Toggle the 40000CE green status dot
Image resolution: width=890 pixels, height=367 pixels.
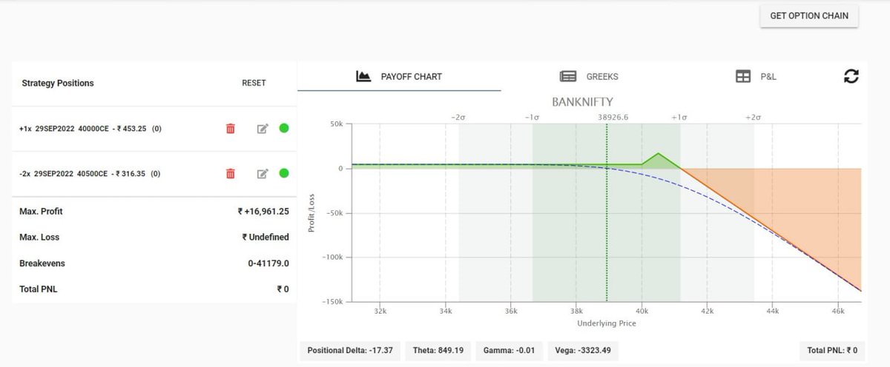[284, 128]
